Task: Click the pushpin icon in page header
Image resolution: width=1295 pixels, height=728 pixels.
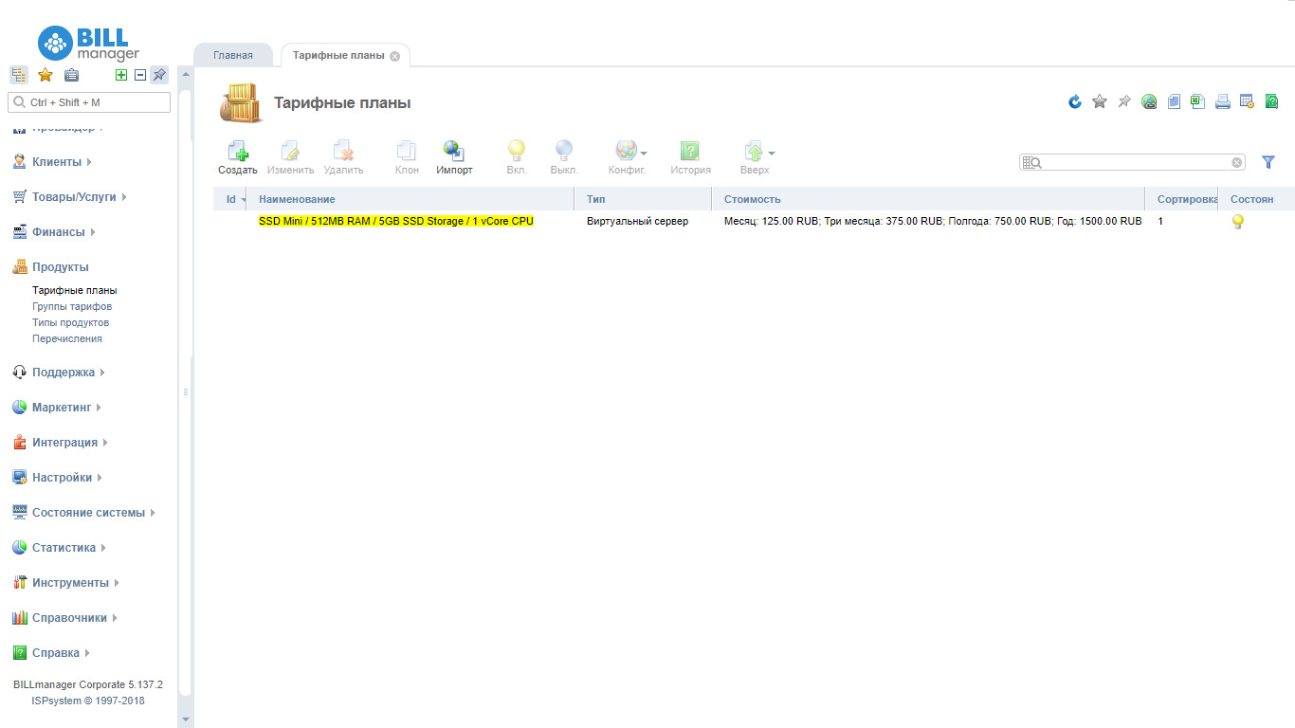Action: (x=1124, y=101)
